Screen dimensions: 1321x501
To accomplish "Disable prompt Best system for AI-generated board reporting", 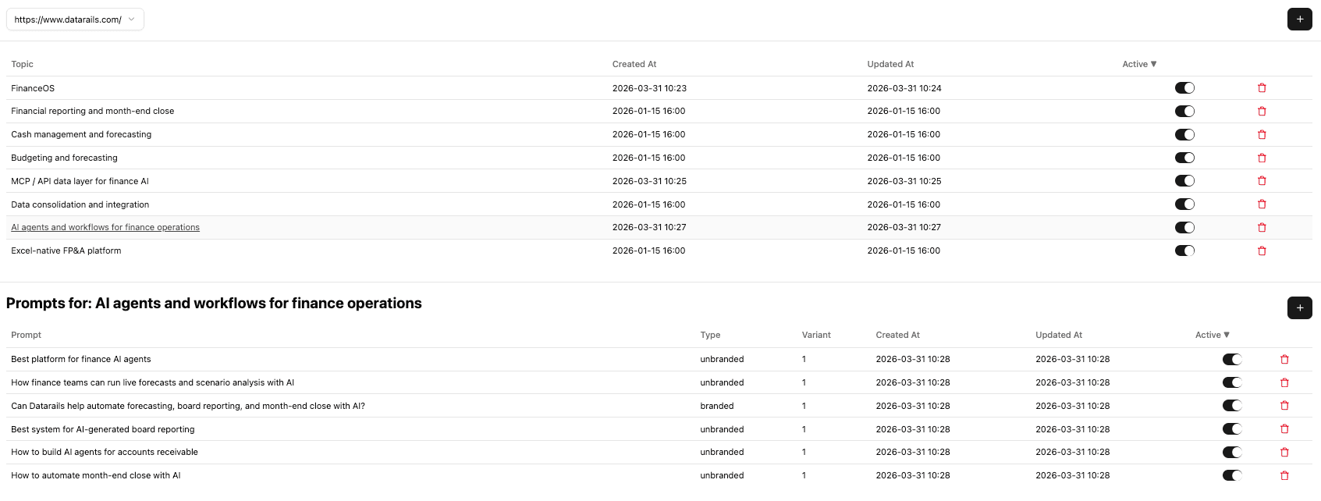I will (x=1232, y=429).
